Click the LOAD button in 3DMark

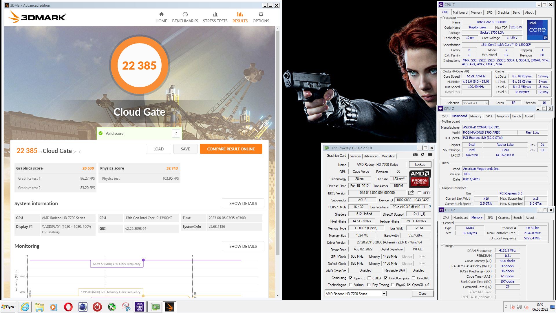(158, 149)
